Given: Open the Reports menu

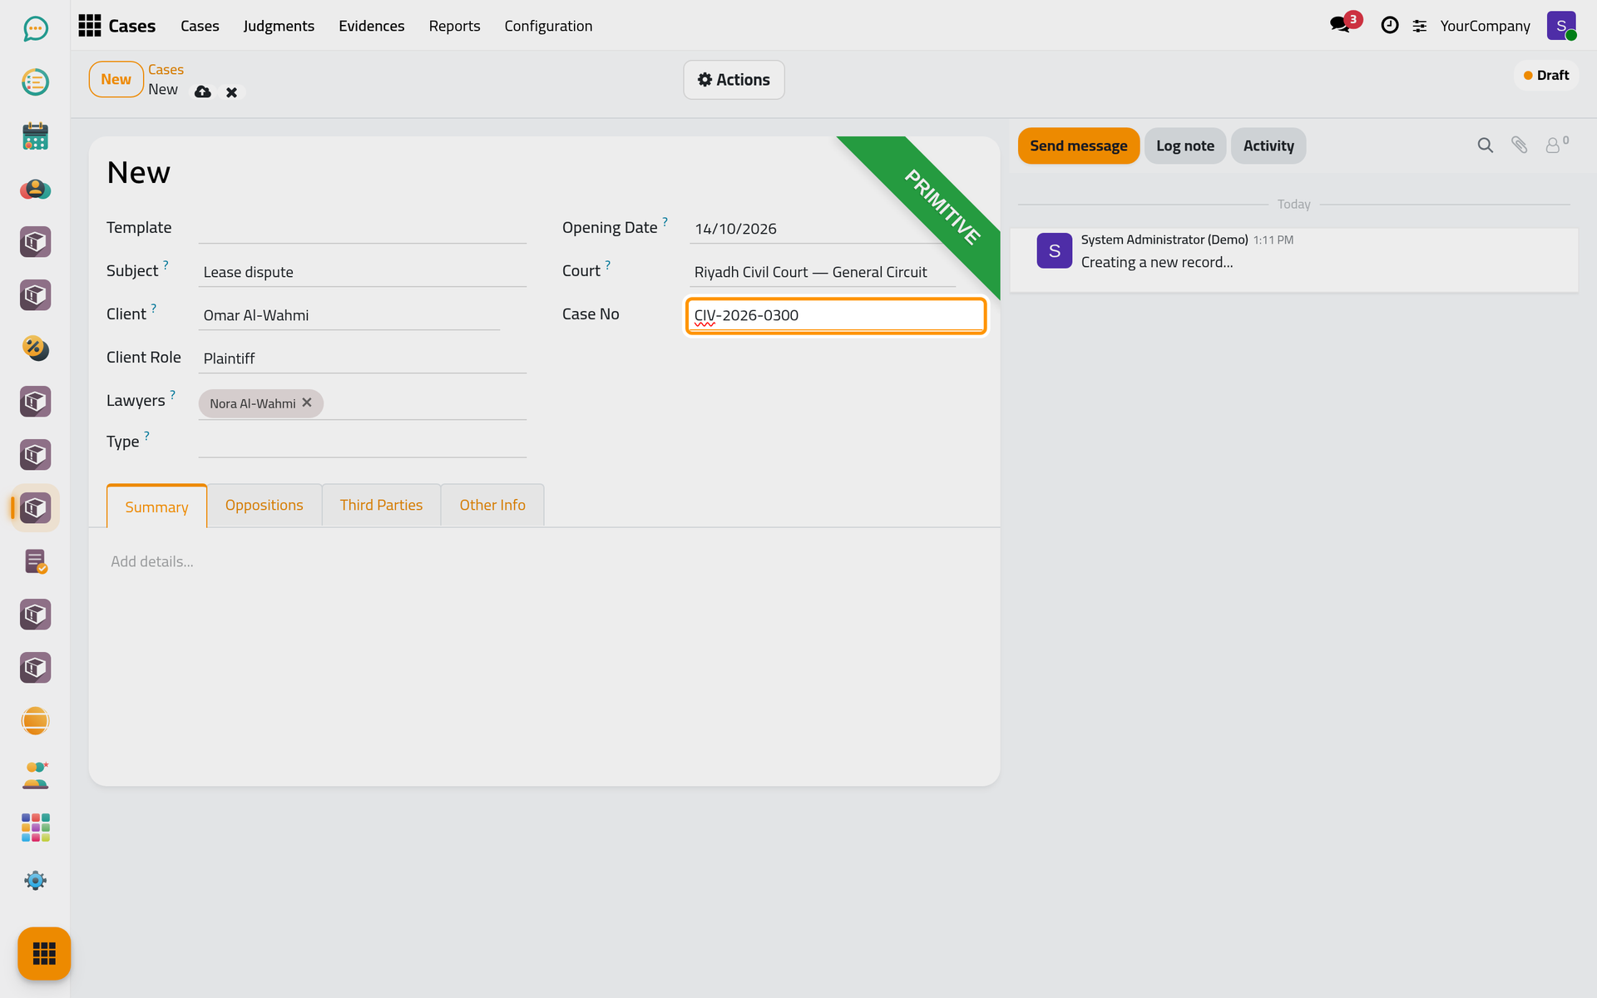Looking at the screenshot, I should 454,26.
